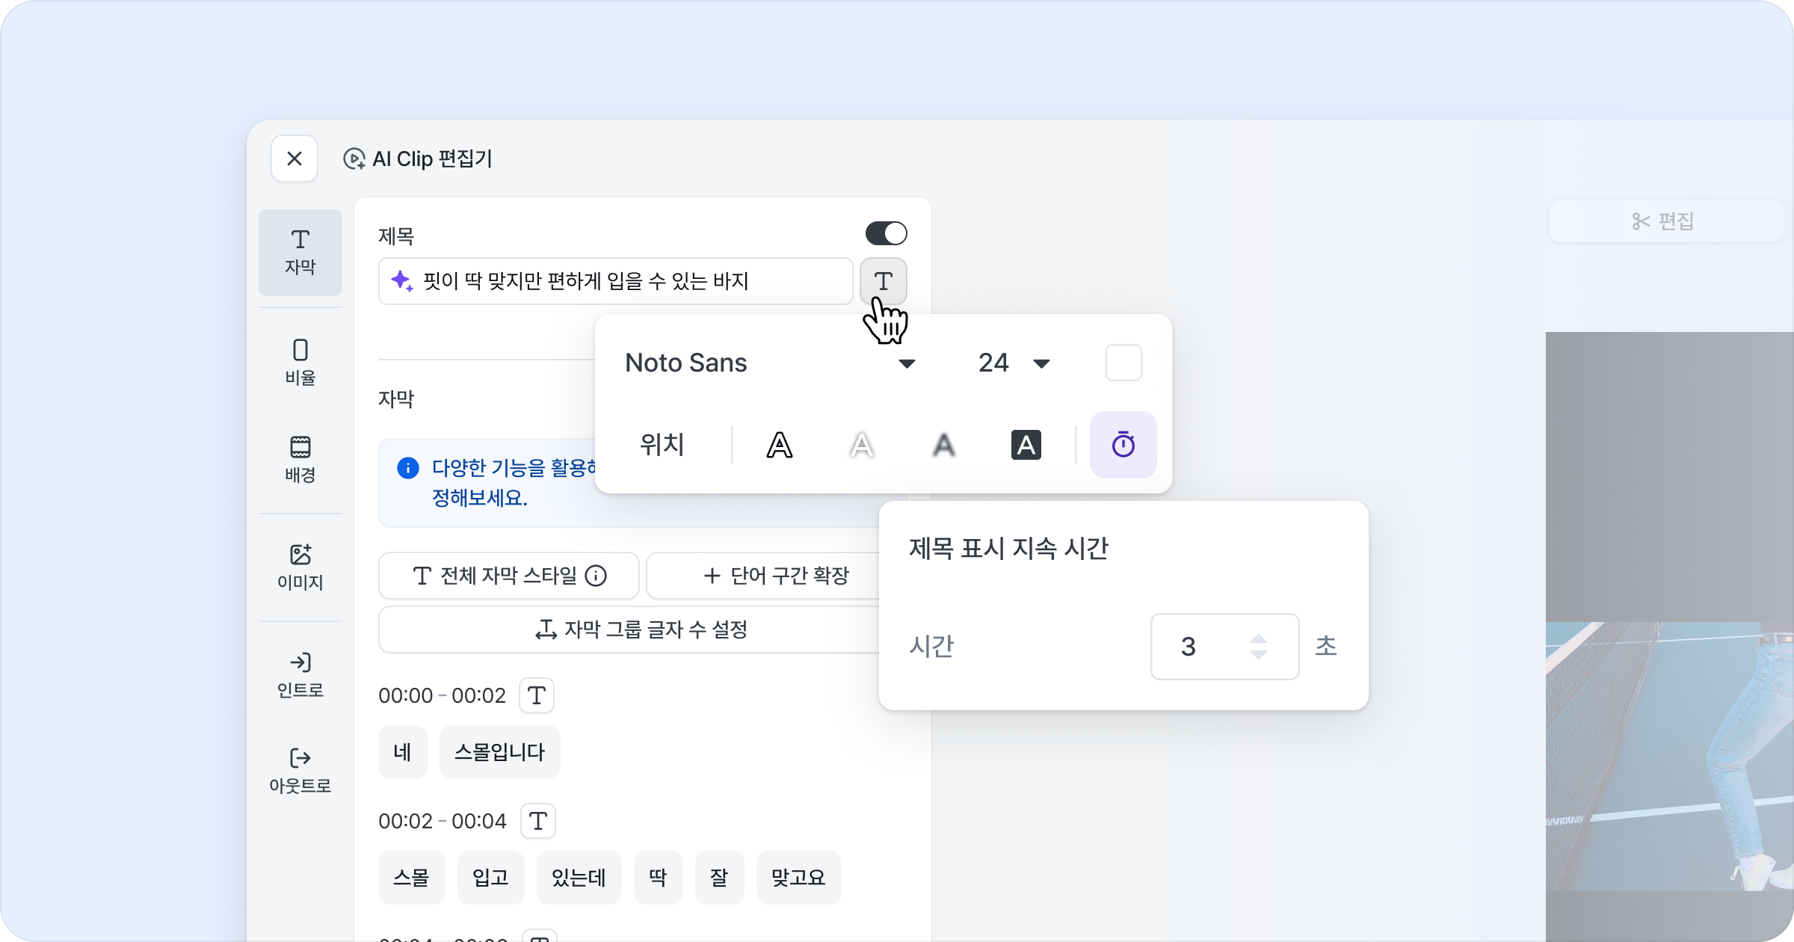The width and height of the screenshot is (1794, 942).
Task: Click the blue info icon in notice
Action: pos(408,468)
